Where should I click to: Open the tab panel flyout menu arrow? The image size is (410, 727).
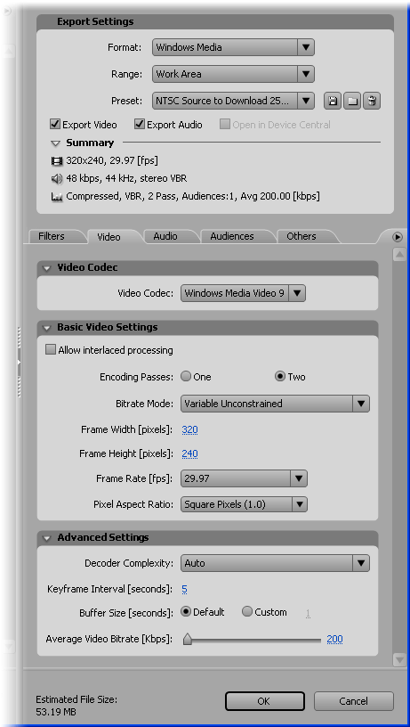click(x=397, y=237)
